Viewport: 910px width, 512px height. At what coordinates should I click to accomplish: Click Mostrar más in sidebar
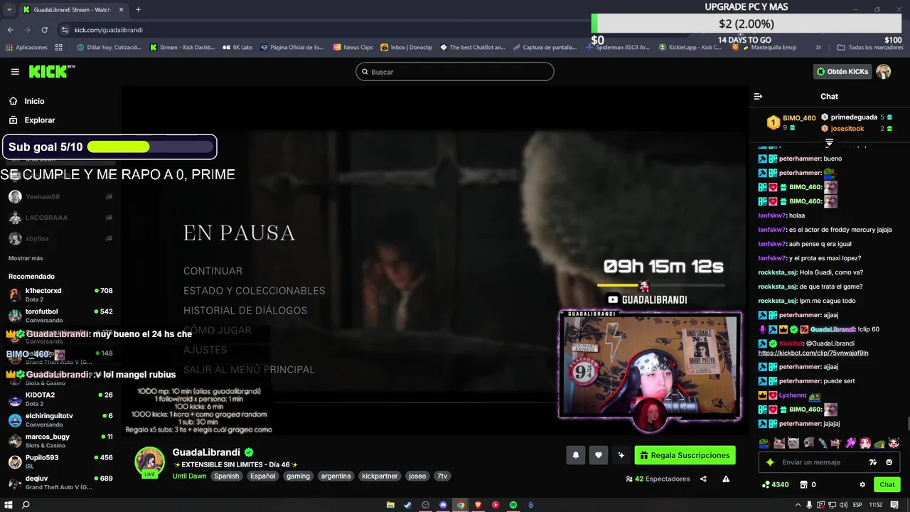26,258
